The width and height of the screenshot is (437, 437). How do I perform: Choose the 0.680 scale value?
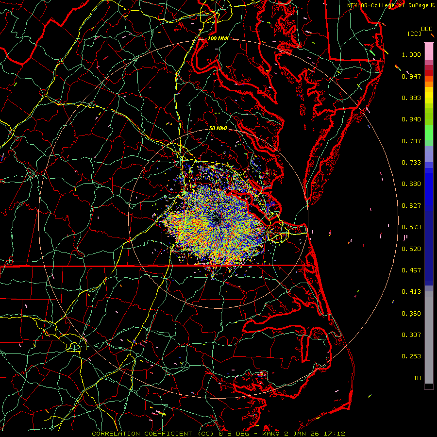pos(411,184)
